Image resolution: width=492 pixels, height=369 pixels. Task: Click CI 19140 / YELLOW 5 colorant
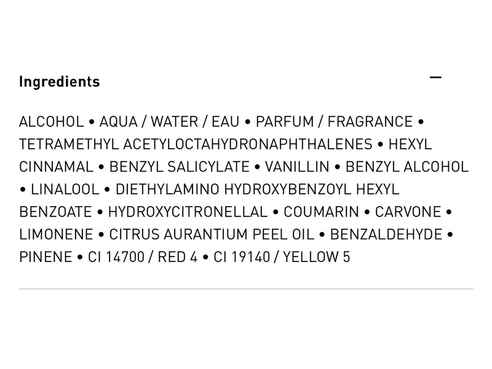(x=282, y=257)
